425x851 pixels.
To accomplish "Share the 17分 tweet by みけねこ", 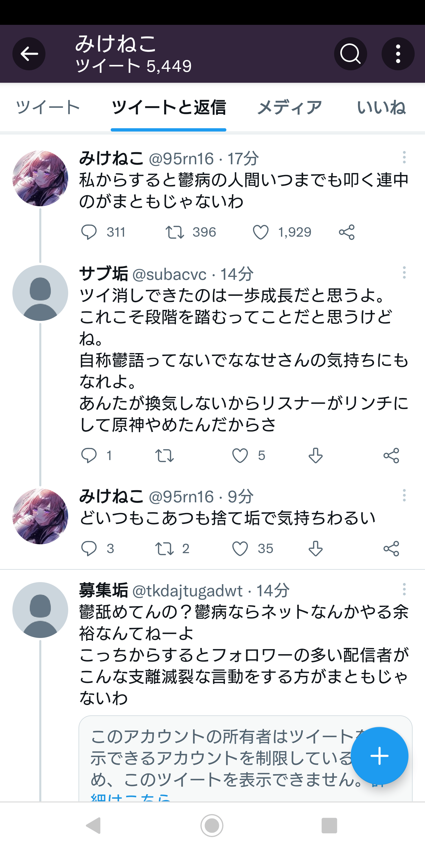I will click(346, 232).
